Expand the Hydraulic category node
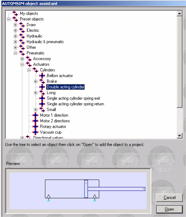The height and width of the screenshot is (217, 186). click(x=16, y=36)
